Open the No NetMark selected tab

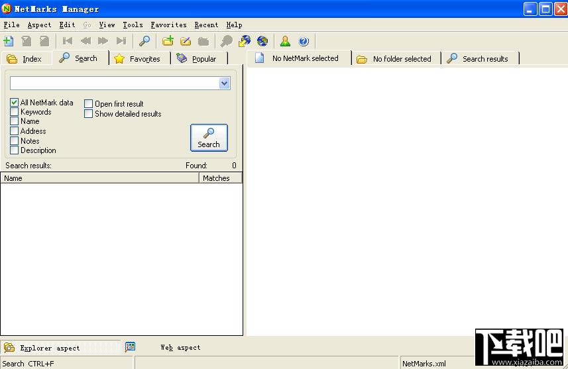coord(299,58)
